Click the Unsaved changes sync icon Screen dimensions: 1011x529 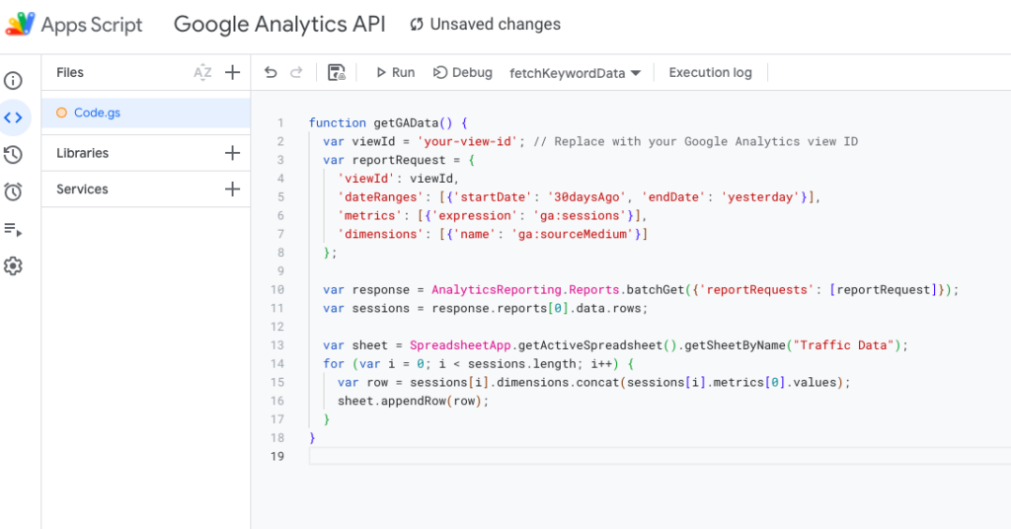[417, 25]
